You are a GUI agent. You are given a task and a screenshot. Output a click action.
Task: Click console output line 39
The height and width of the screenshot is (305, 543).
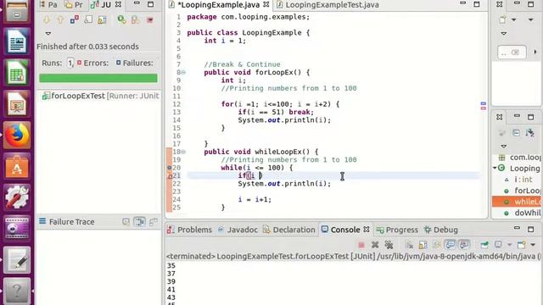(171, 281)
